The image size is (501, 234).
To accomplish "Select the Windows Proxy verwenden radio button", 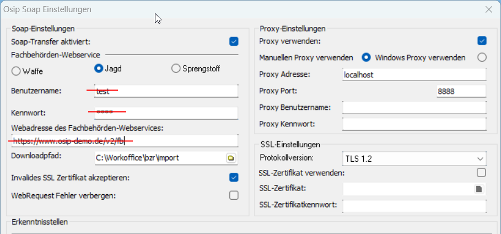I will click(482, 57).
